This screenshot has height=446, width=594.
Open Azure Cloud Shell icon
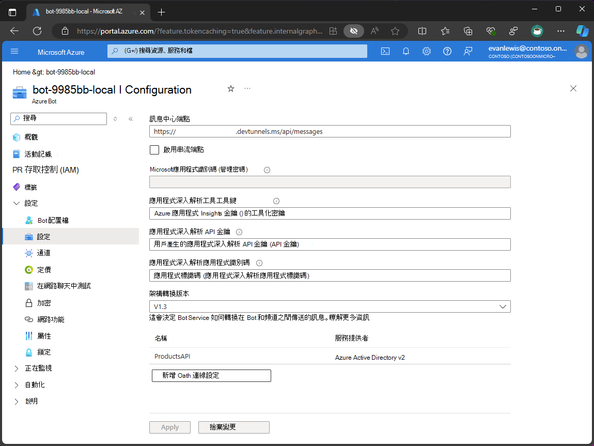385,51
